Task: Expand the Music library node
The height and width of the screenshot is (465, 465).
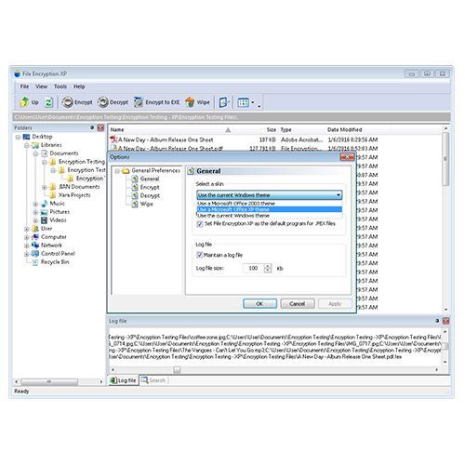Action: pos(35,204)
